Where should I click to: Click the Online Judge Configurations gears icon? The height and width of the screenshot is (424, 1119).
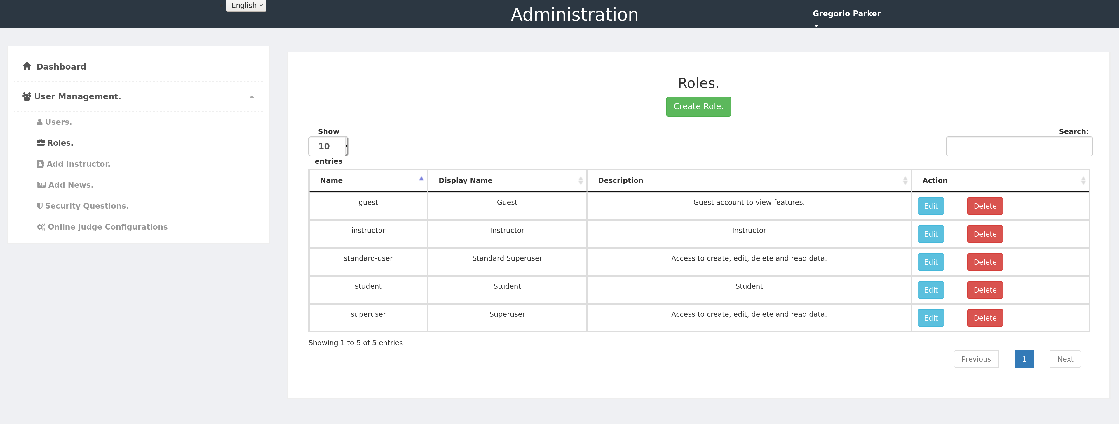[41, 227]
